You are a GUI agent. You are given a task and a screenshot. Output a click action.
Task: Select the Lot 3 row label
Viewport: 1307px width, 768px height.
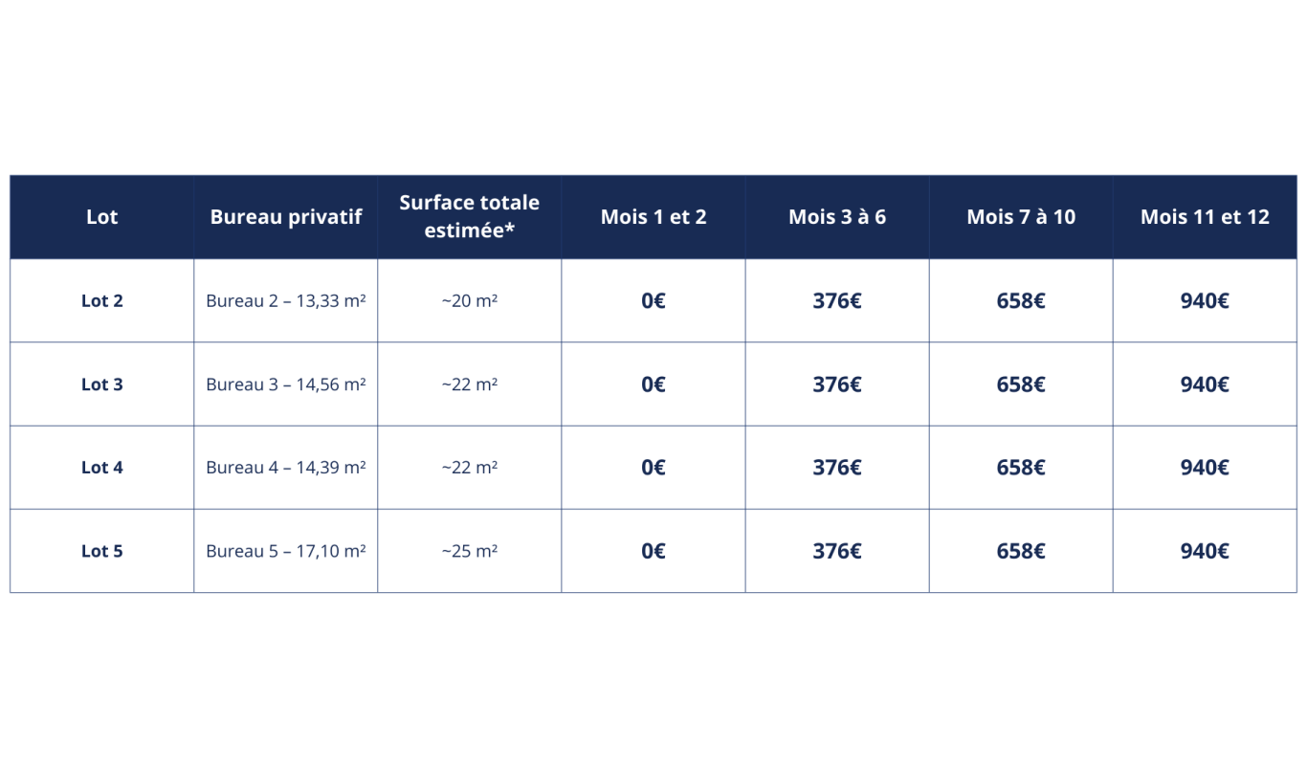click(102, 384)
